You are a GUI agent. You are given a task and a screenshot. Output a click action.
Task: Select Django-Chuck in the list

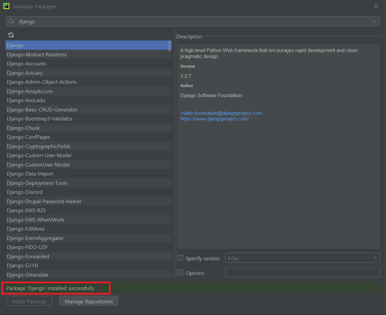click(88, 128)
